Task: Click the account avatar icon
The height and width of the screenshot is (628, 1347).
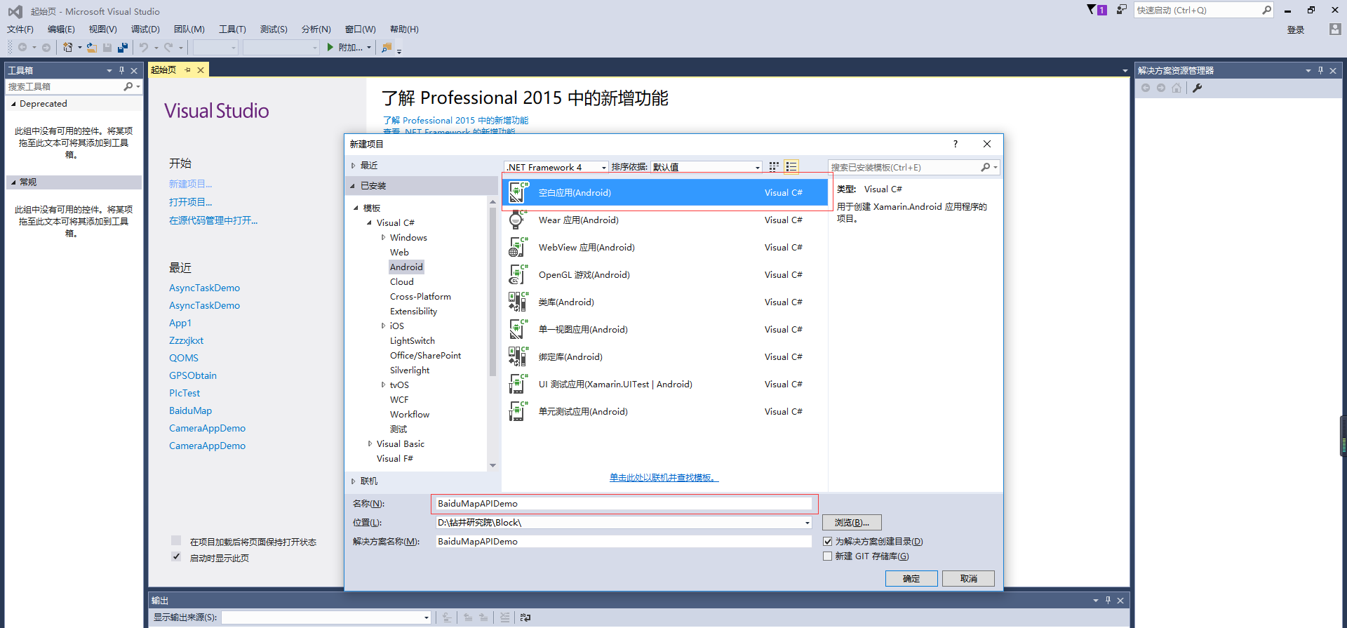Action: [x=1335, y=29]
